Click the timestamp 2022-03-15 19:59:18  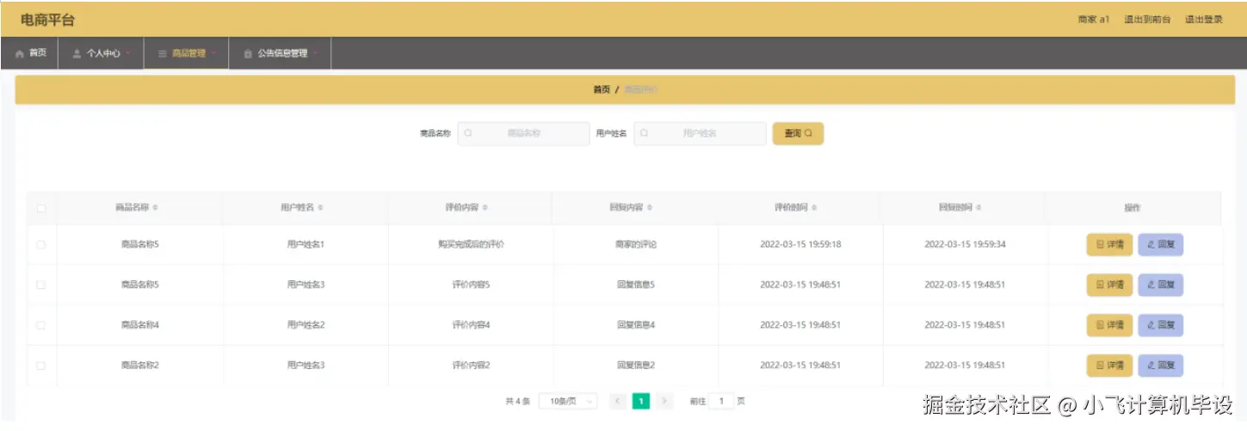pos(800,244)
